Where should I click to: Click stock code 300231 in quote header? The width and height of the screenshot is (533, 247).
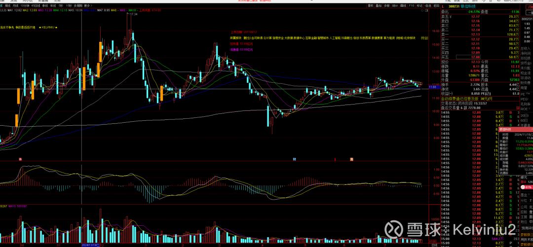[454, 6]
